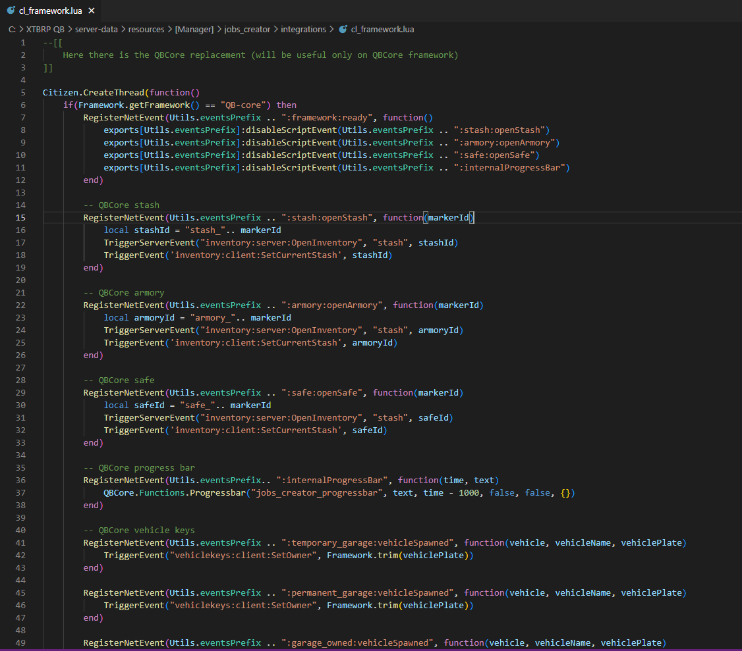Click the number 1000 on line 37
Viewport: 742px width, 651px height.
469,493
